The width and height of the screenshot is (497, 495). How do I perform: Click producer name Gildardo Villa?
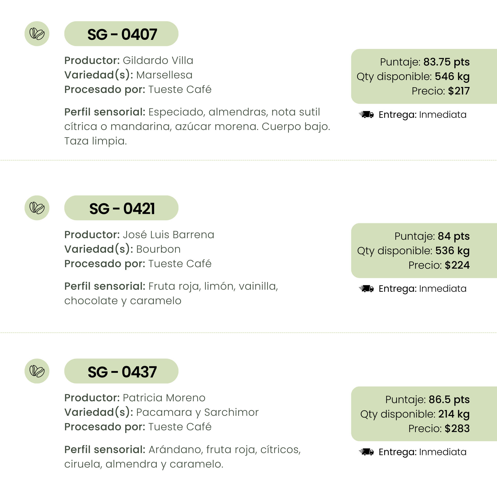coord(158,60)
